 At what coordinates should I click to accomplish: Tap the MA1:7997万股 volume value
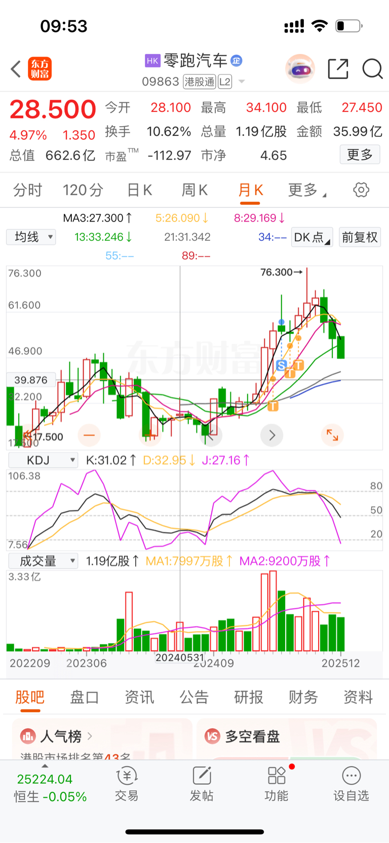189,561
